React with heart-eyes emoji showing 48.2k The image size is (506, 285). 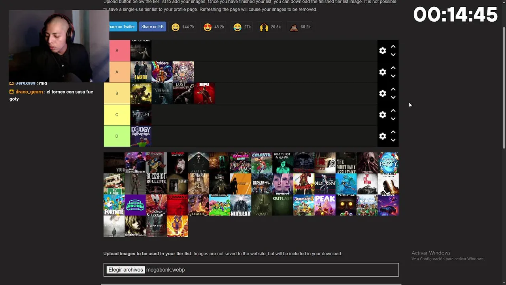click(214, 27)
